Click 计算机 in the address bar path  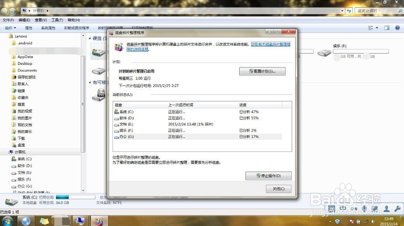(38, 11)
